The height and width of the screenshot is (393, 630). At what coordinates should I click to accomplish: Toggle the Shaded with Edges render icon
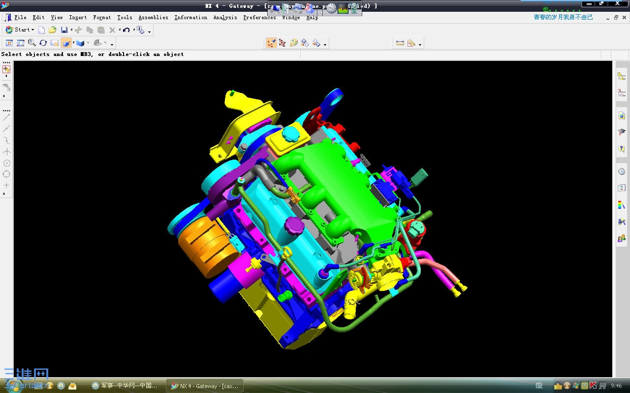pyautogui.click(x=66, y=43)
